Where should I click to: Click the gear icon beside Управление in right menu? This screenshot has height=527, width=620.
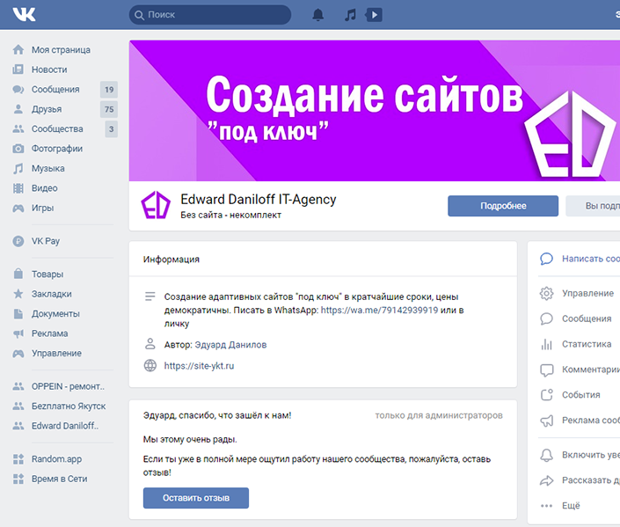point(546,293)
